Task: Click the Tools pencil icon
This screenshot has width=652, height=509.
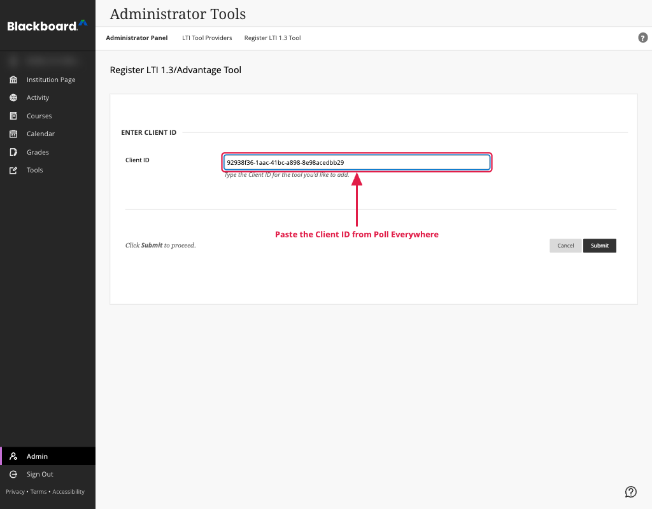Action: click(x=13, y=170)
